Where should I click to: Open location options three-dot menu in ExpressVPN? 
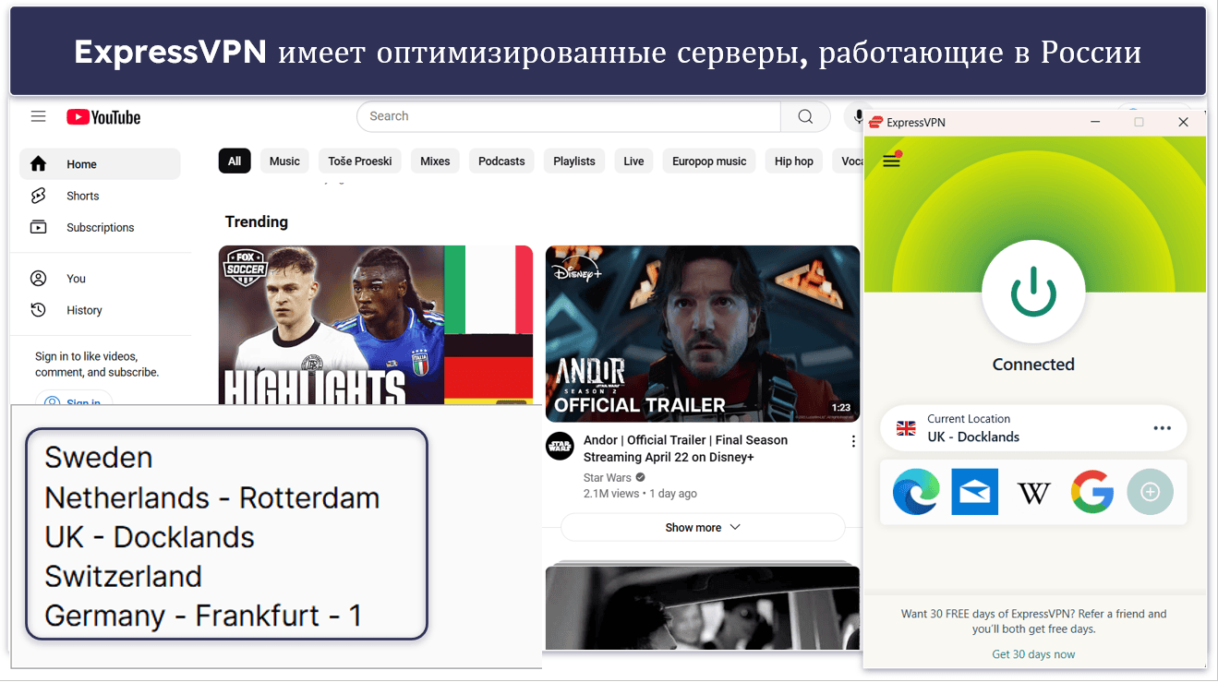pyautogui.click(x=1163, y=428)
